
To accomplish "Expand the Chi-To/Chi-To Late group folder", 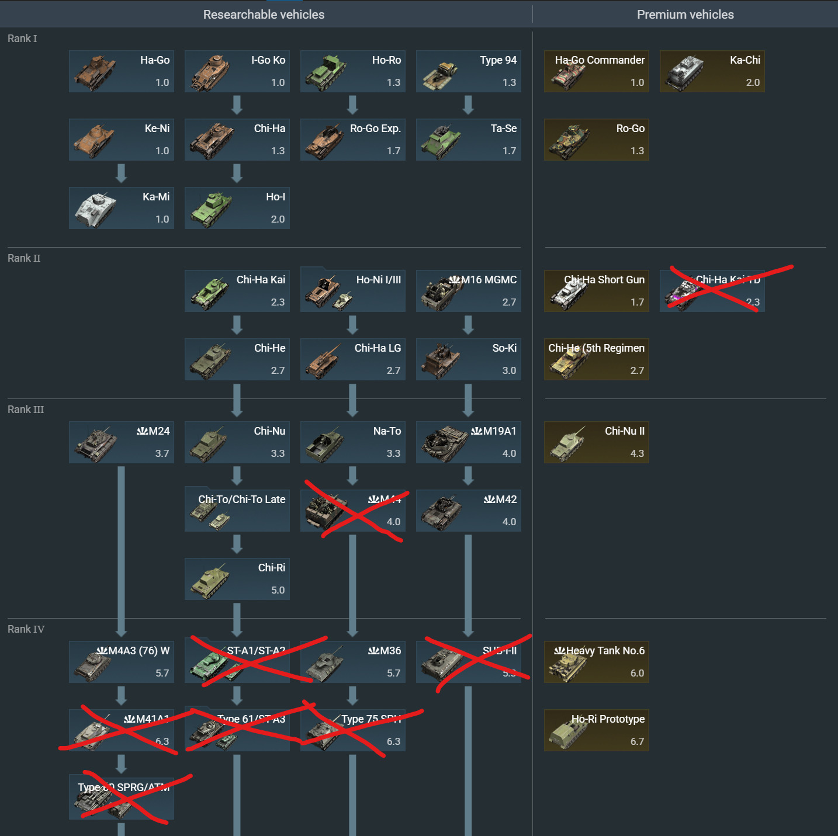I will [x=237, y=509].
